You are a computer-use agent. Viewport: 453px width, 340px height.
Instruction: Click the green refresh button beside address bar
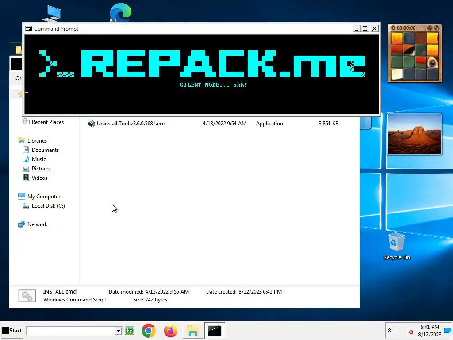(129, 330)
